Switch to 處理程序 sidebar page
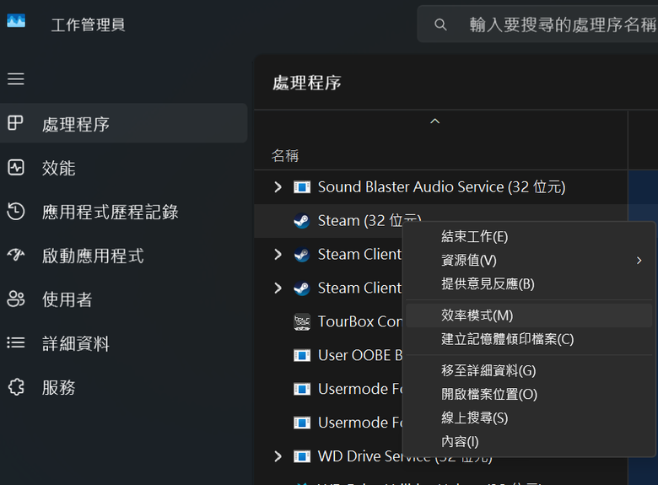The image size is (658, 485). (123, 123)
